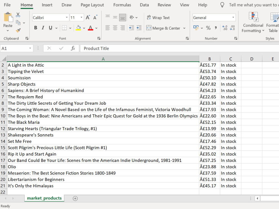Open the font size 11 dropdown
This screenshot has width=279, height=209.
pyautogui.click(x=81, y=17)
